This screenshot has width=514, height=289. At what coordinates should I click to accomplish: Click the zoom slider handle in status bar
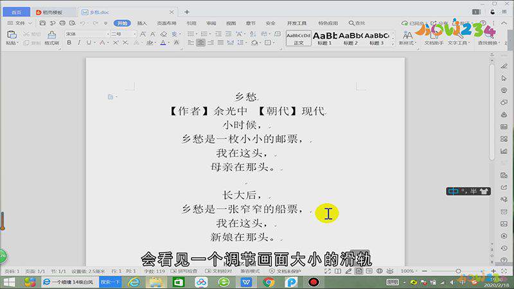click(458, 271)
